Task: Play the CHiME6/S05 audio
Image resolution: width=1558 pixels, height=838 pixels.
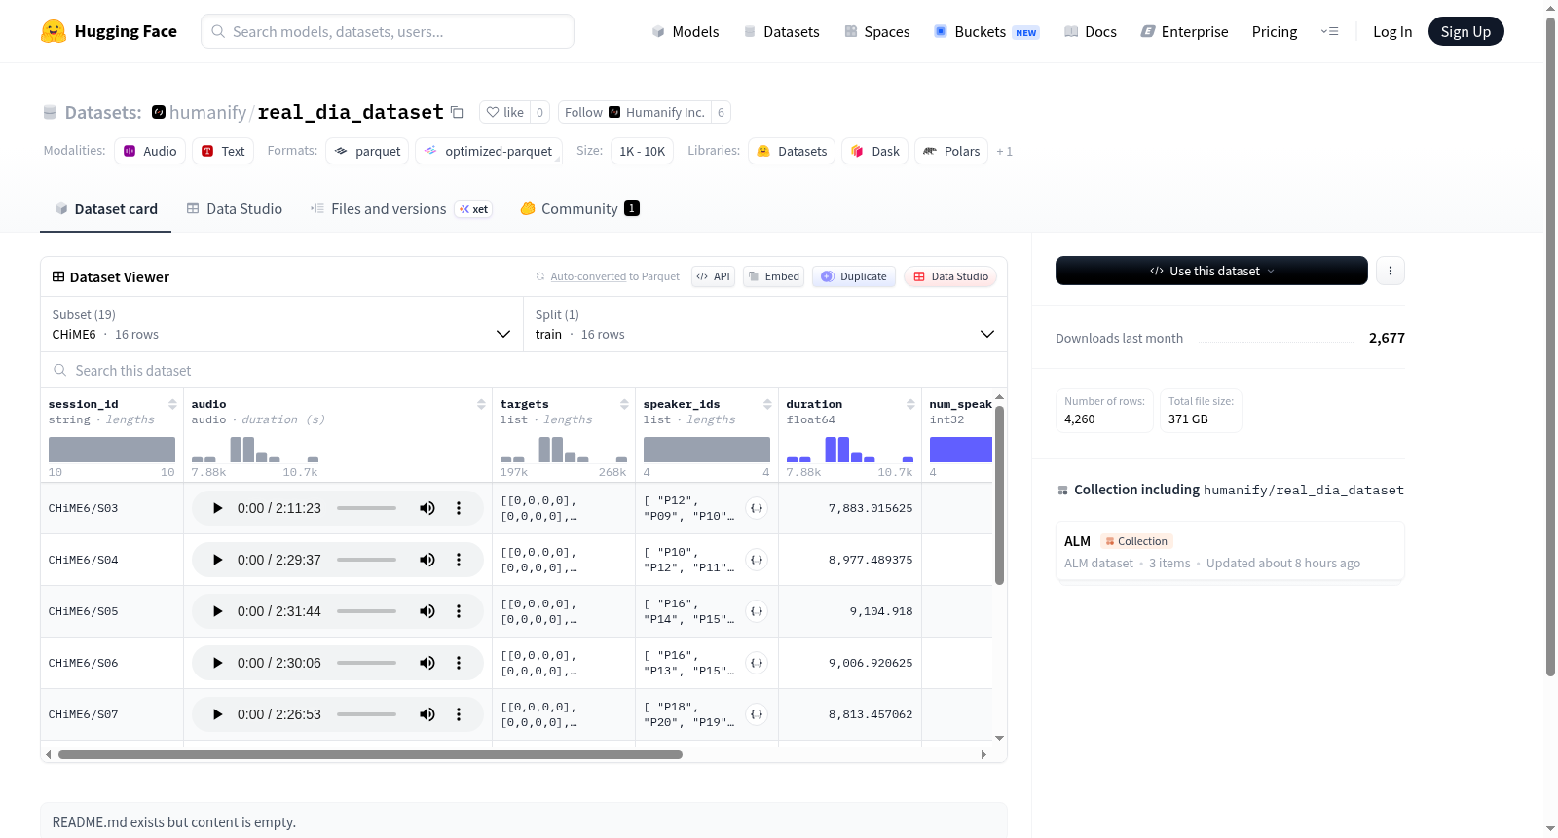Action: click(218, 611)
